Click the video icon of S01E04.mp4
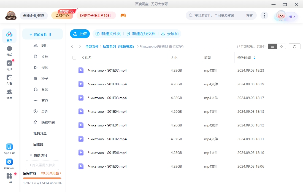 [x=81, y=111]
